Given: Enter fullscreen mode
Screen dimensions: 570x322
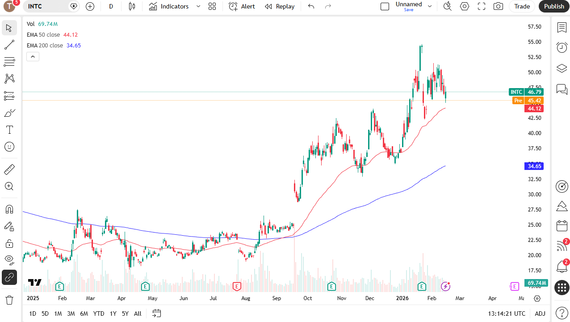Looking at the screenshot, I should 482,6.
